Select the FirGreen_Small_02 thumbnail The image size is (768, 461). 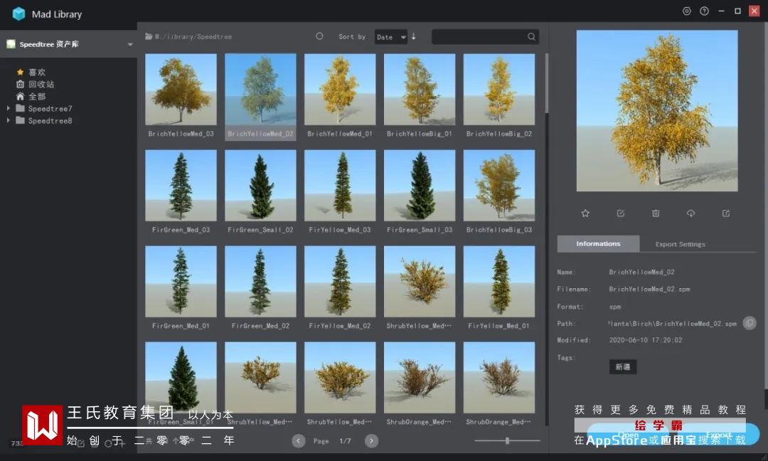tap(260, 185)
